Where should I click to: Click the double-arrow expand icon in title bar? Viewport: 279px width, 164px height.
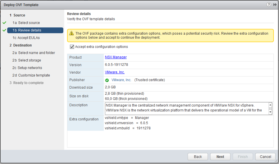(x=275, y=5)
